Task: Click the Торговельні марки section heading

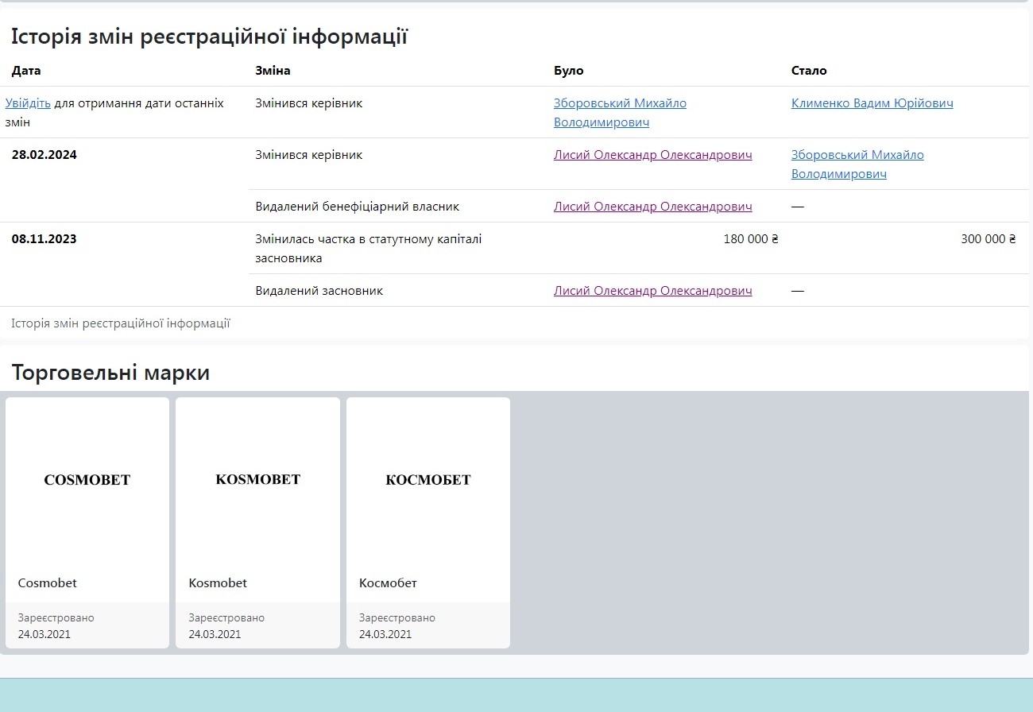Action: 110,372
